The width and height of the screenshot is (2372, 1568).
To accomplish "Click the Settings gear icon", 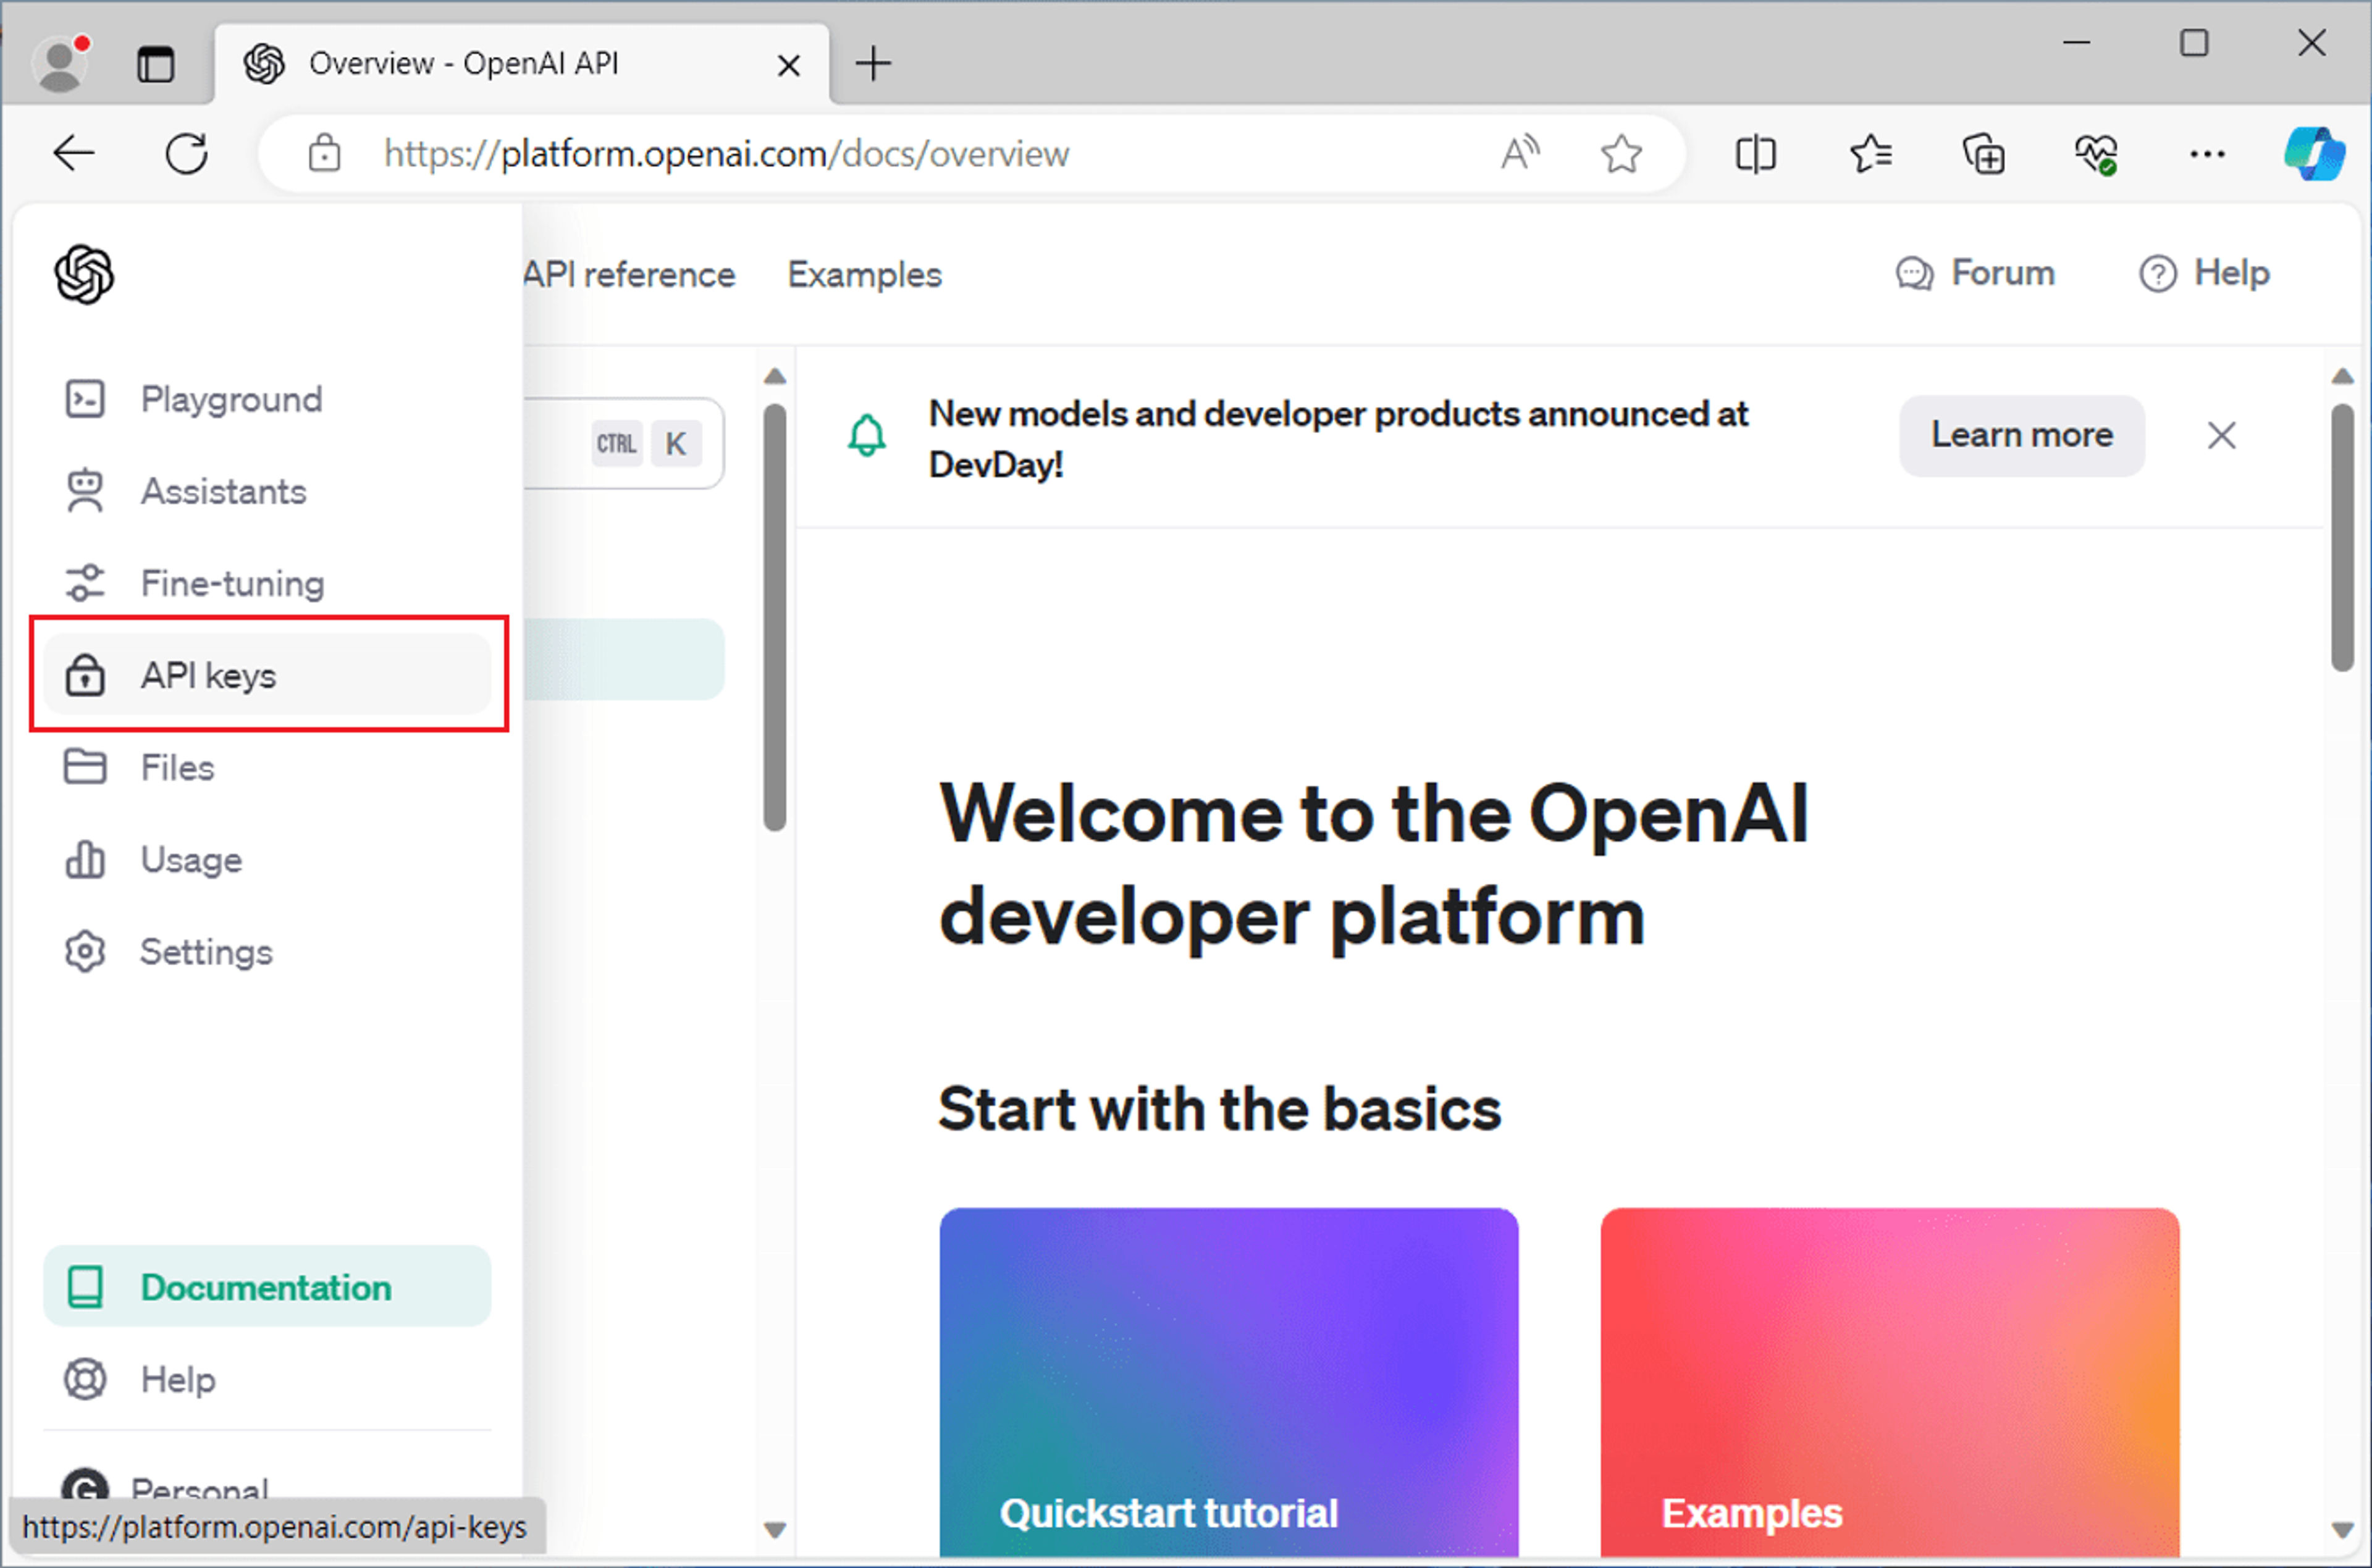I will [85, 951].
